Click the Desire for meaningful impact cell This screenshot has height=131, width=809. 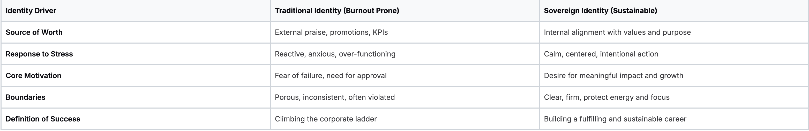613,76
